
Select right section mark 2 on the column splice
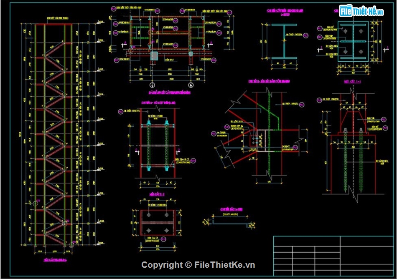tap(178, 152)
